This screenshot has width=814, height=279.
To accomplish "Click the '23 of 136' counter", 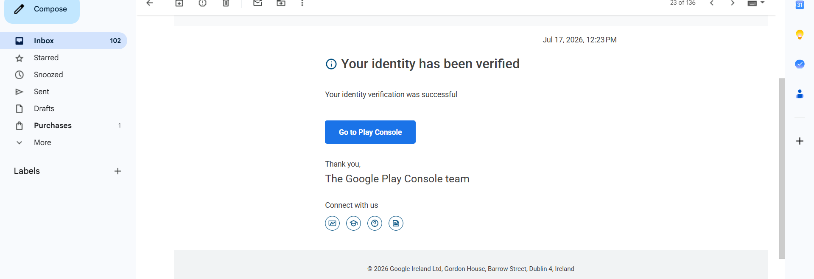I will point(683,3).
